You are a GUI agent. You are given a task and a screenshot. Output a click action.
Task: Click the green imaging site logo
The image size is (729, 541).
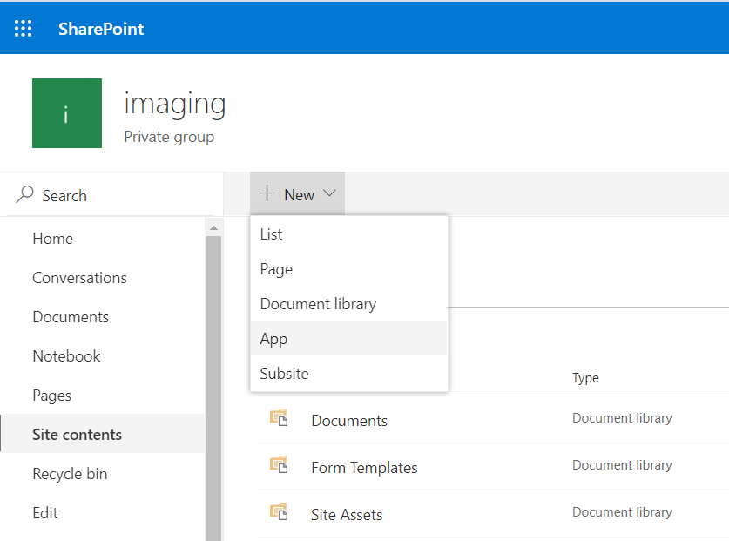pos(67,113)
